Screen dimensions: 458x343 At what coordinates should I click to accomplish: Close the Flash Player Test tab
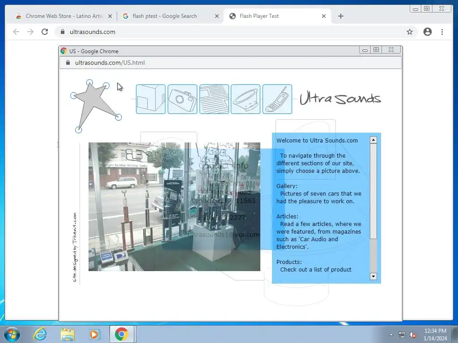[x=324, y=17]
